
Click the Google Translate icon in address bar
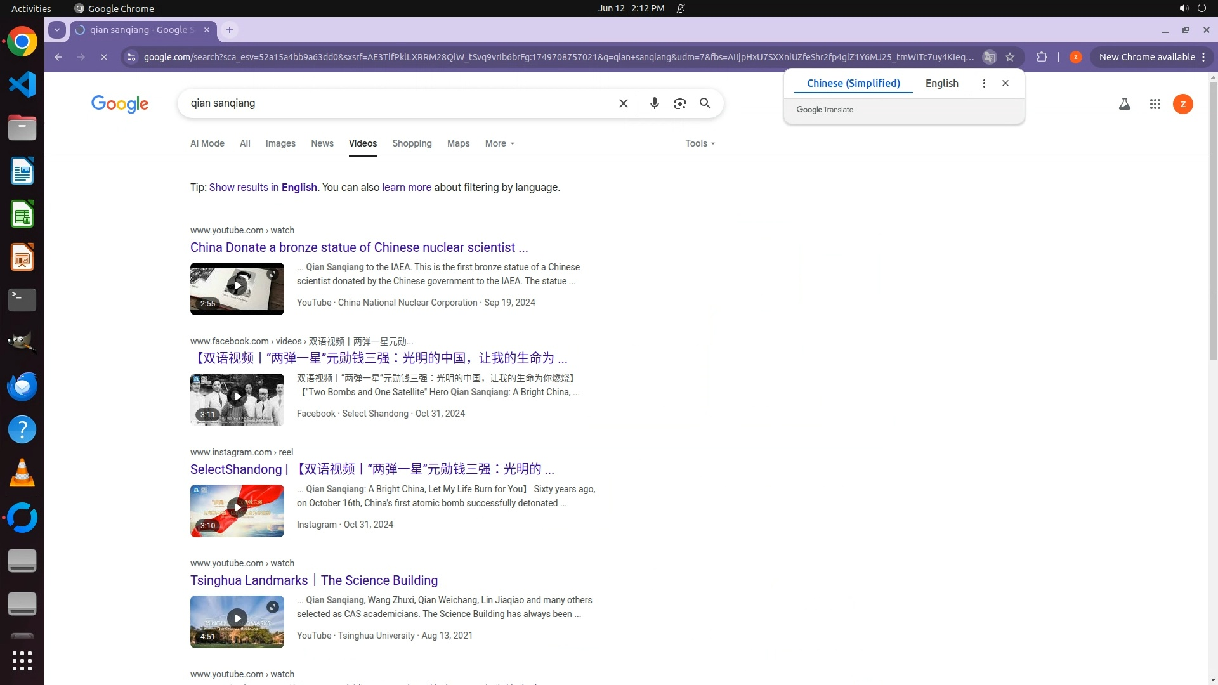988,57
